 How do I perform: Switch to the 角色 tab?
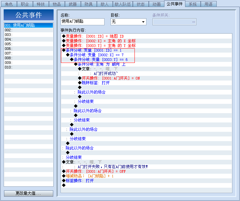point(9,4)
